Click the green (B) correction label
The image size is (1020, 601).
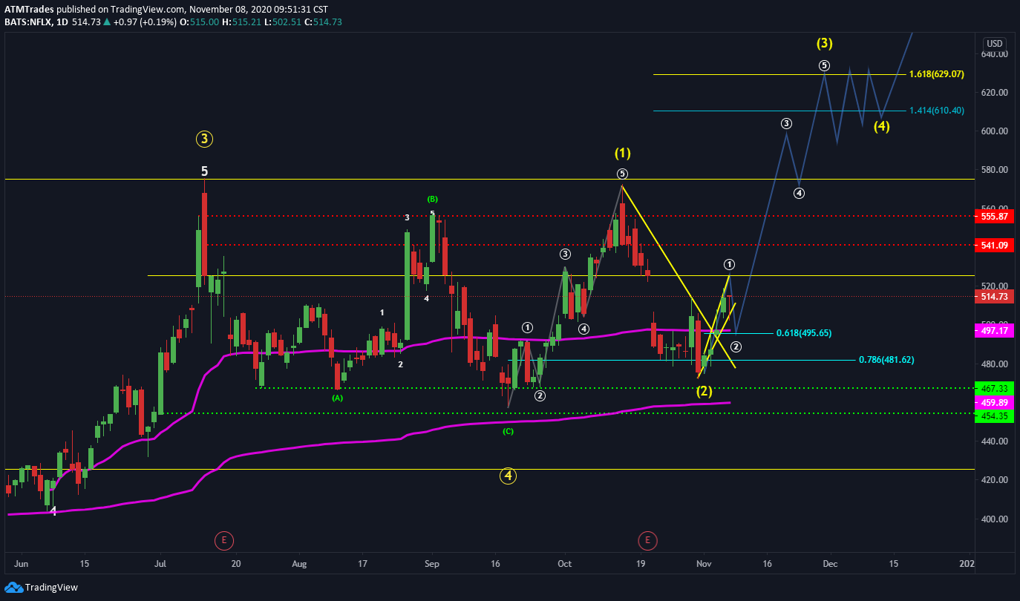point(433,199)
